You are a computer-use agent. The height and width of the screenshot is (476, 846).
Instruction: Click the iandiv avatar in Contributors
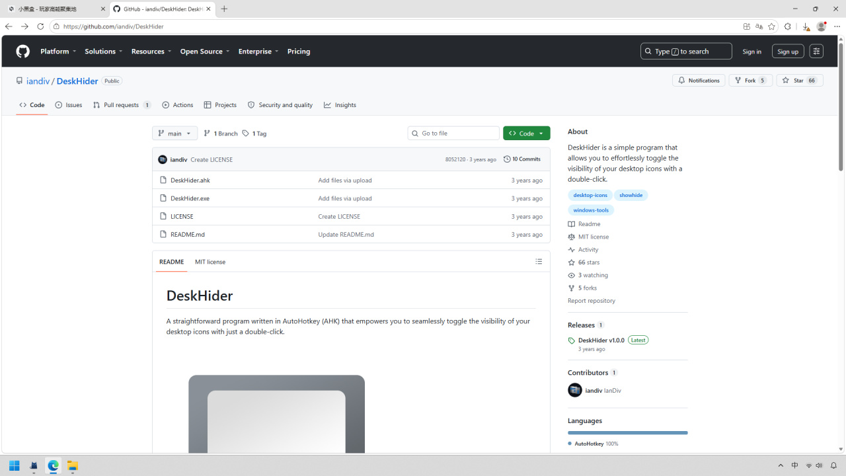click(x=575, y=391)
